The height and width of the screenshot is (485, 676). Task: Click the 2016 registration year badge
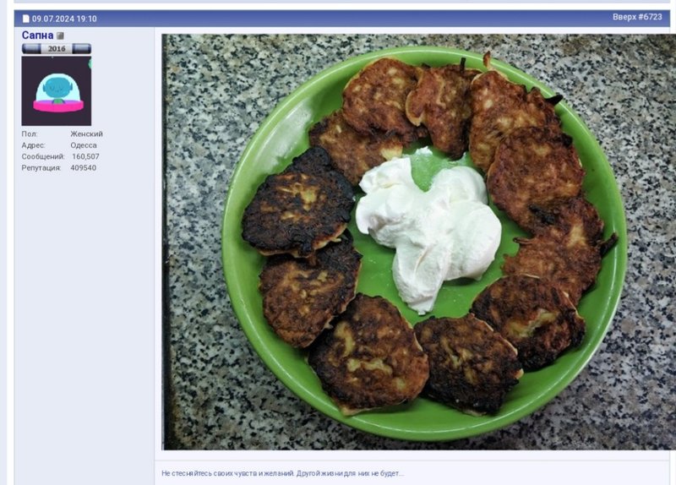click(x=57, y=48)
